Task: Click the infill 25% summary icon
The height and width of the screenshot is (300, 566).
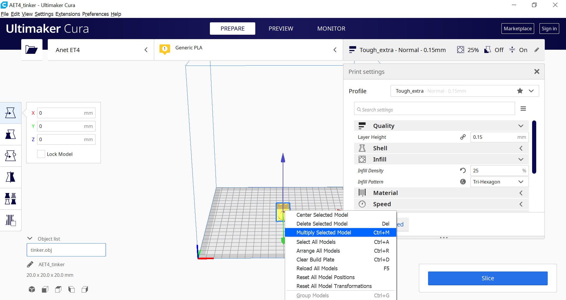Action: 460,50
